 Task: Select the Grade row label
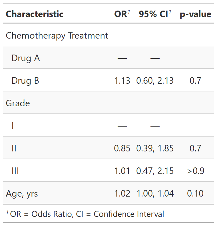18,103
